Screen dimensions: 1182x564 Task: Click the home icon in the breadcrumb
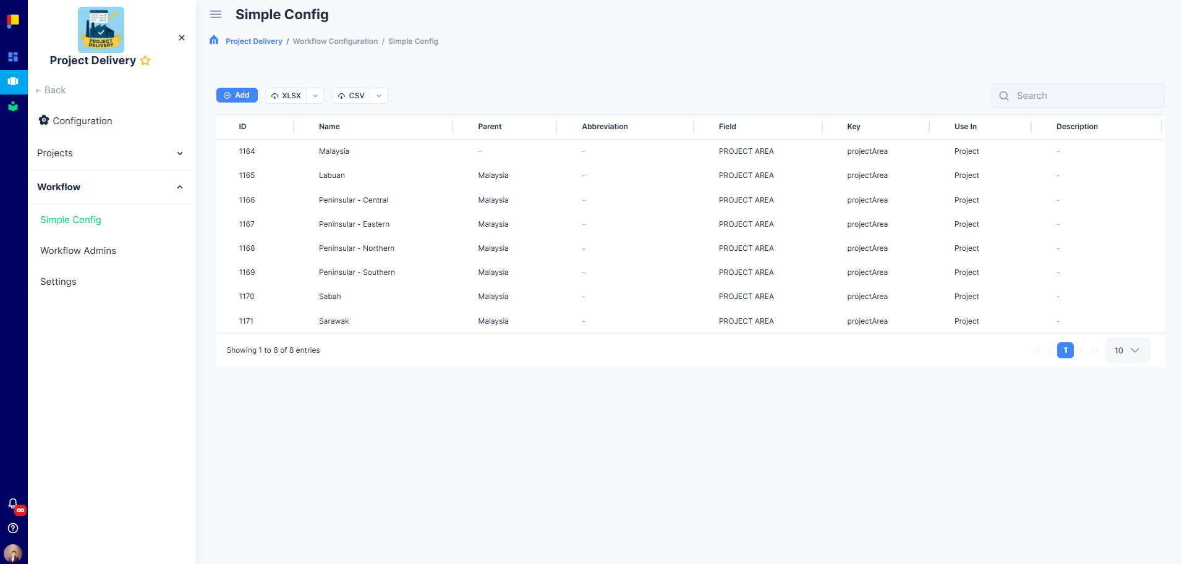(213, 40)
